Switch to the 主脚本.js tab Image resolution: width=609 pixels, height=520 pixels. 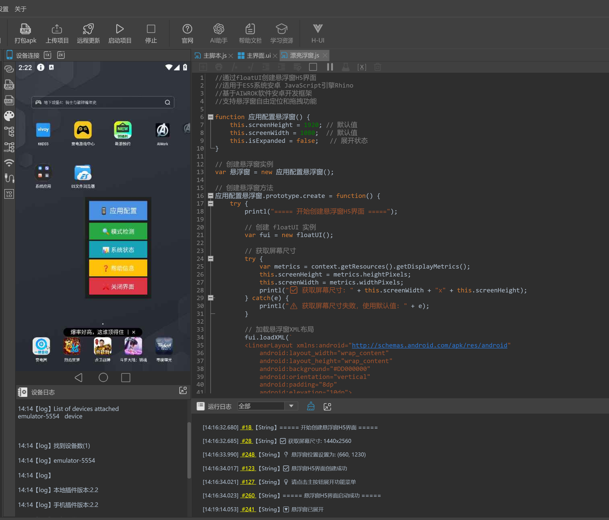pyautogui.click(x=215, y=56)
